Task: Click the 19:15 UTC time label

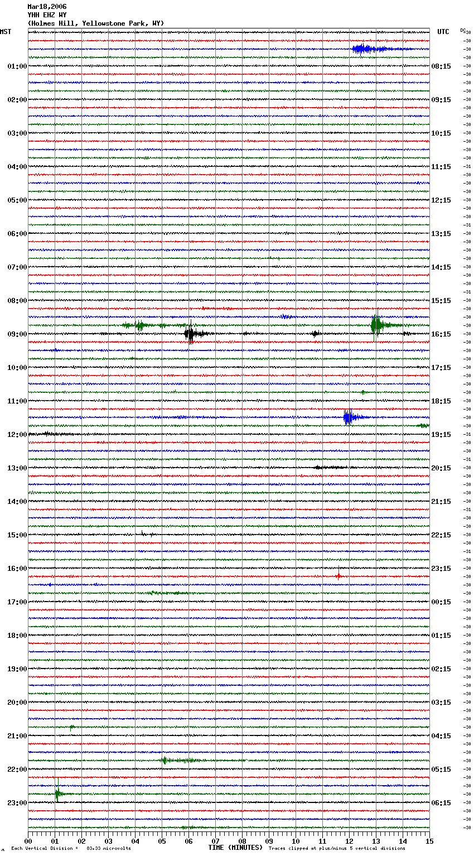Action: 441,435
